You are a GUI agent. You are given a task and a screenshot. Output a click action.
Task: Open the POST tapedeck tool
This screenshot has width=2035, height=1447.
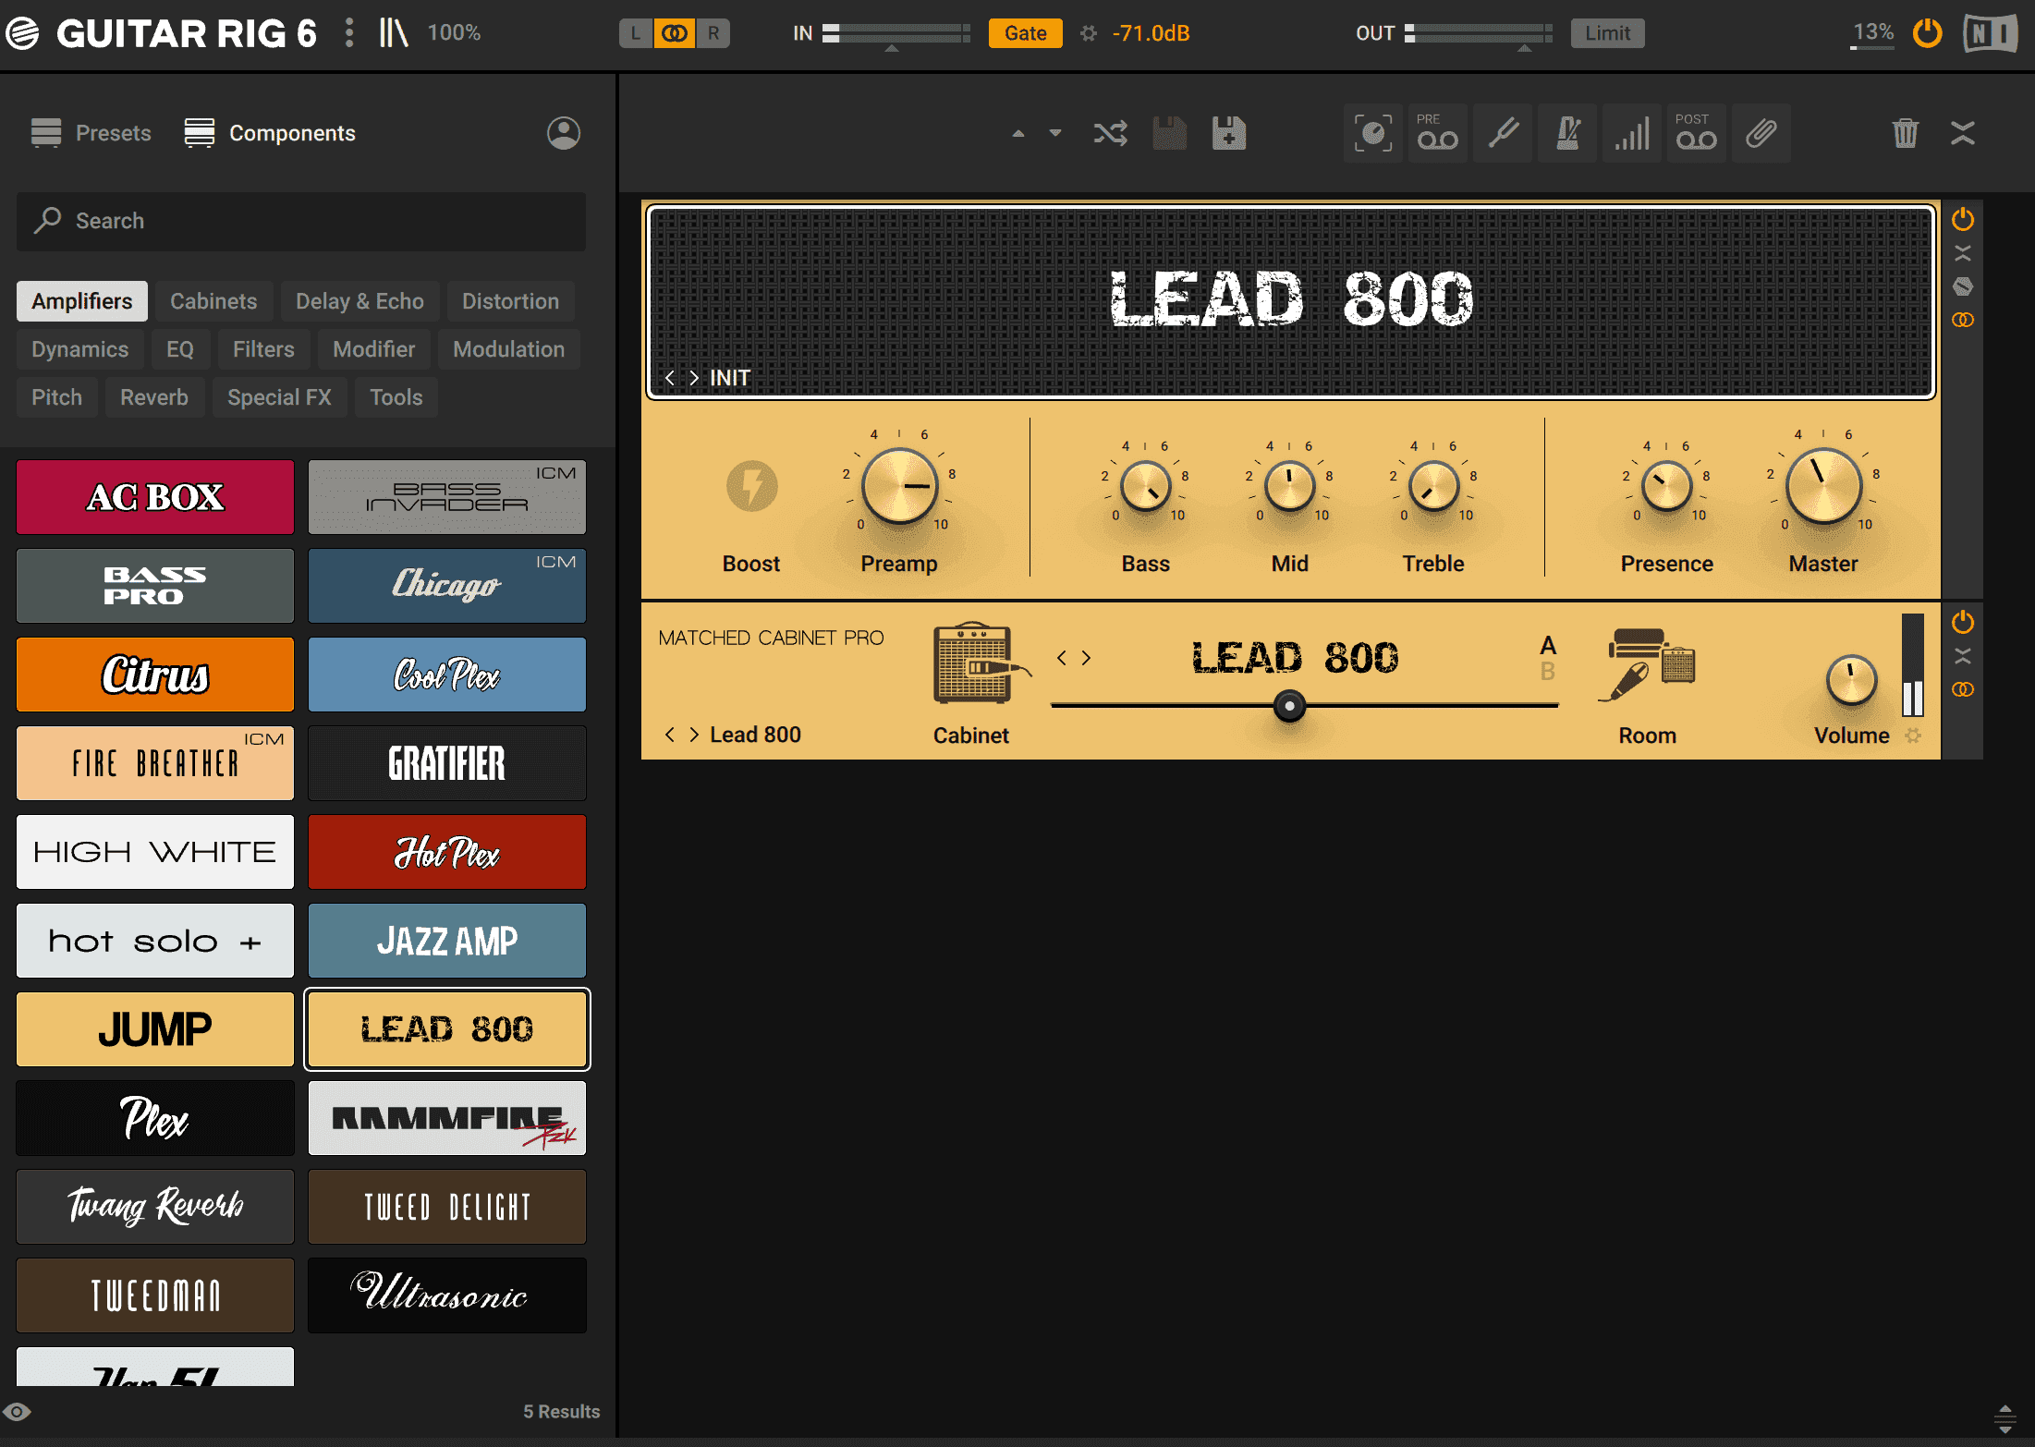pyautogui.click(x=1697, y=133)
